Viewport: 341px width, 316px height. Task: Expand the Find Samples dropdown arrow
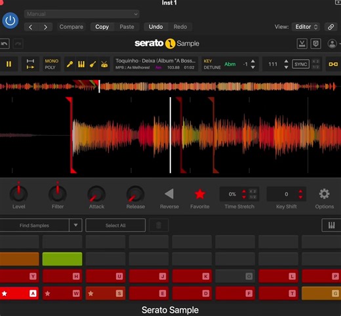click(75, 226)
